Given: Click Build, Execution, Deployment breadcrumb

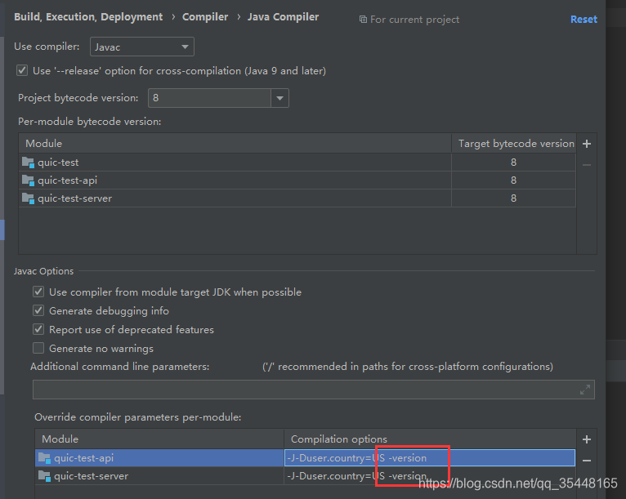Looking at the screenshot, I should click(x=88, y=17).
